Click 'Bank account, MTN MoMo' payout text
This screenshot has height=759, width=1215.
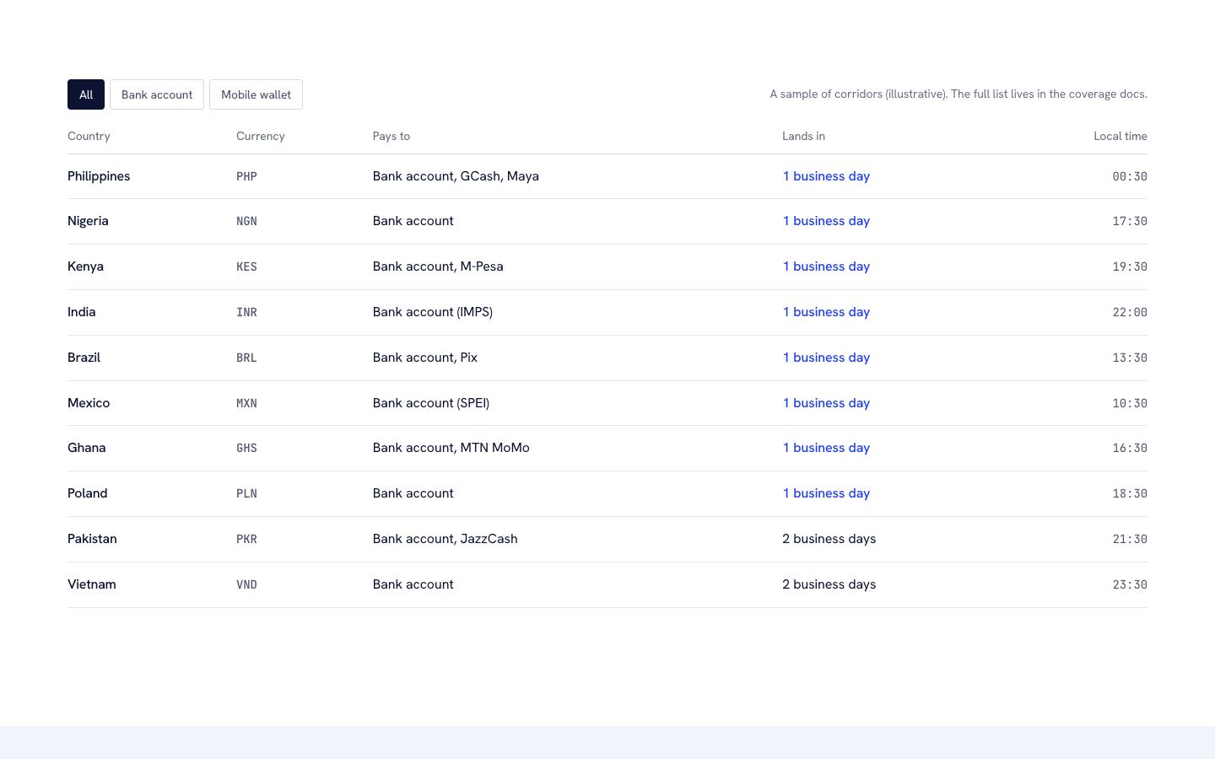(x=451, y=448)
